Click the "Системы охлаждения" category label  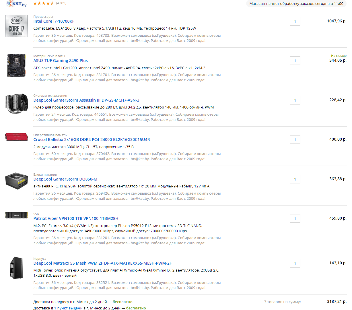[x=50, y=96]
